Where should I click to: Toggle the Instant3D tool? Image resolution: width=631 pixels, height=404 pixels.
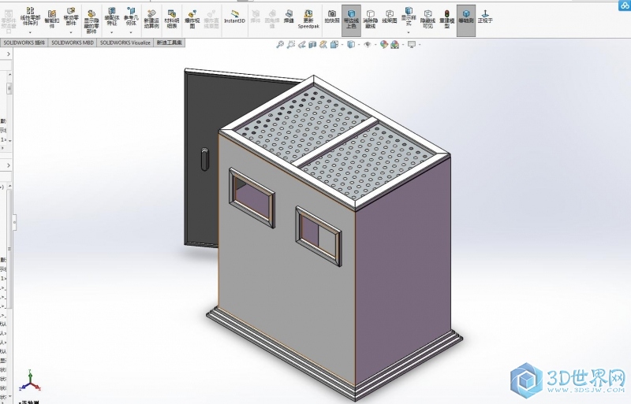coord(234,17)
